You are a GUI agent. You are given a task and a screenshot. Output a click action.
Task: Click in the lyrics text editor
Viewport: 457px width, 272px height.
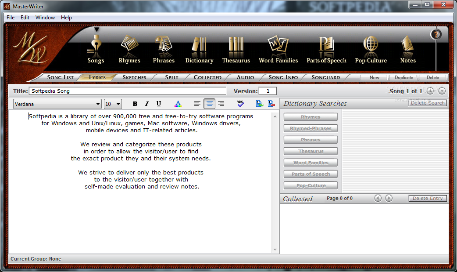tap(140, 181)
